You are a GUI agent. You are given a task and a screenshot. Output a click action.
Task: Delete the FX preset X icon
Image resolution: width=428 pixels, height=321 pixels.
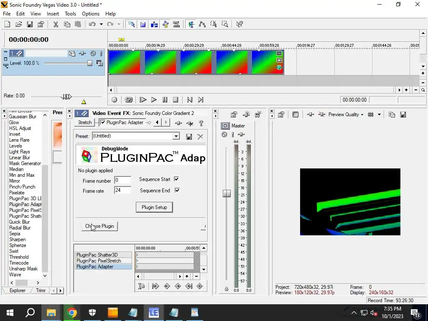(200, 137)
